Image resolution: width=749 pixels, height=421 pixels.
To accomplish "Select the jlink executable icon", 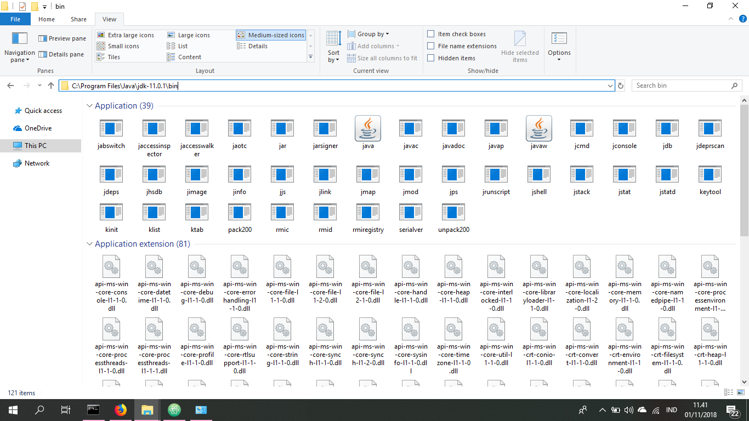I will [x=325, y=174].
